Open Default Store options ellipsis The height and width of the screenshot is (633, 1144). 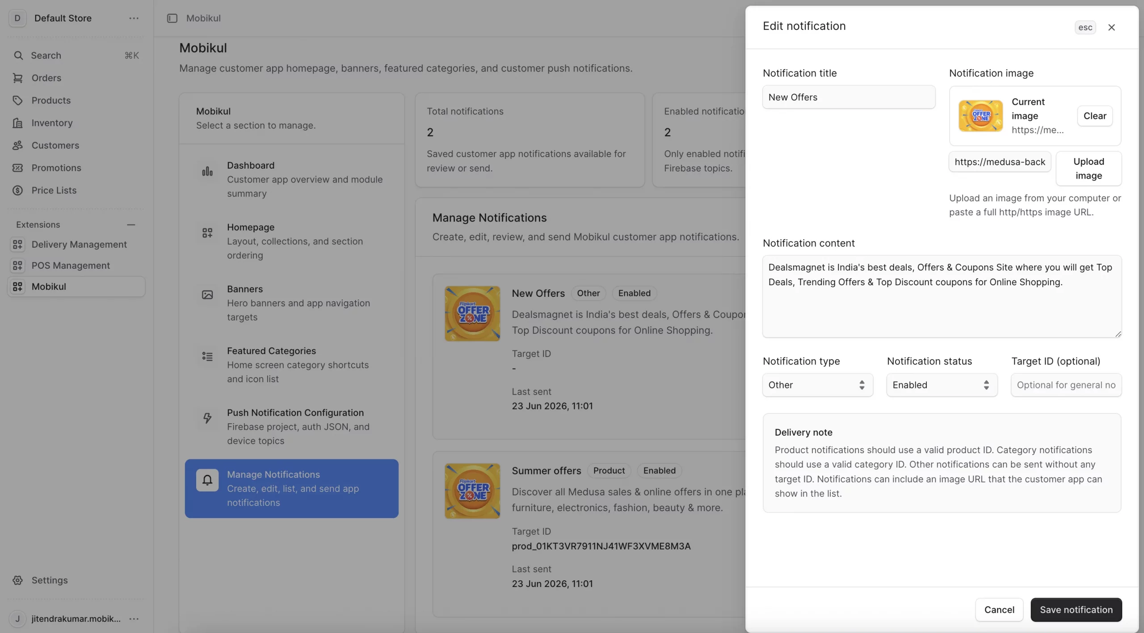(x=134, y=18)
